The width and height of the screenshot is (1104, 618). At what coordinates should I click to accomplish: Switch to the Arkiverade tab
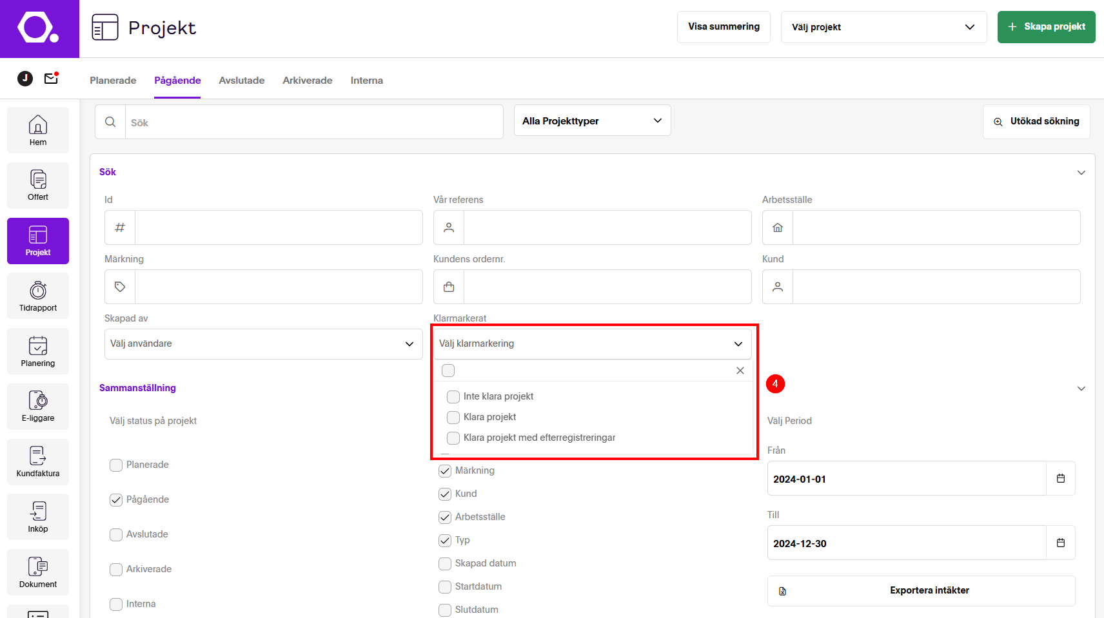pos(308,81)
